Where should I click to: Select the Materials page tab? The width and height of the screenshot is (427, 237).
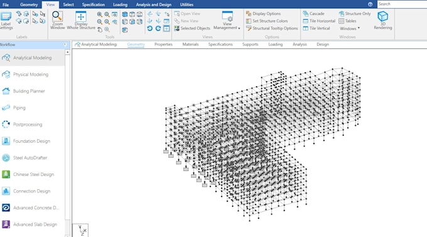(190, 45)
